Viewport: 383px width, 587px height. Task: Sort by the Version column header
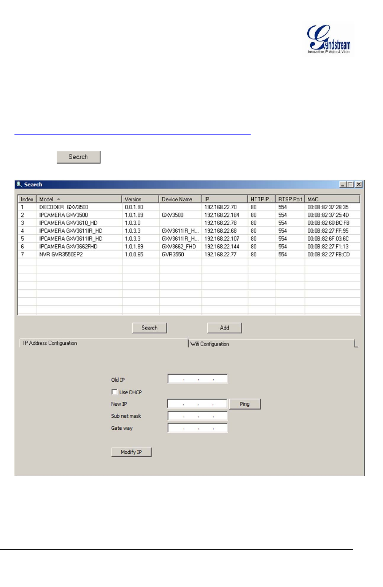point(140,199)
